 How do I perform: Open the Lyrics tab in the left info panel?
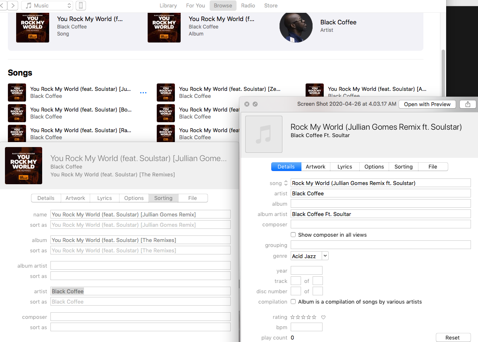pyautogui.click(x=105, y=198)
